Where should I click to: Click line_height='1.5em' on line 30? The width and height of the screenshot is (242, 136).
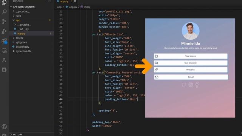coord(120,46)
